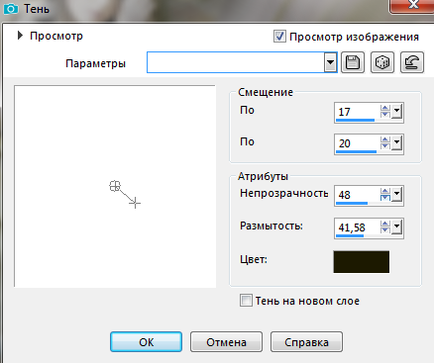This screenshot has width=434, height=363.
Task: Save the current preset with the floppy disk icon
Action: 353,62
